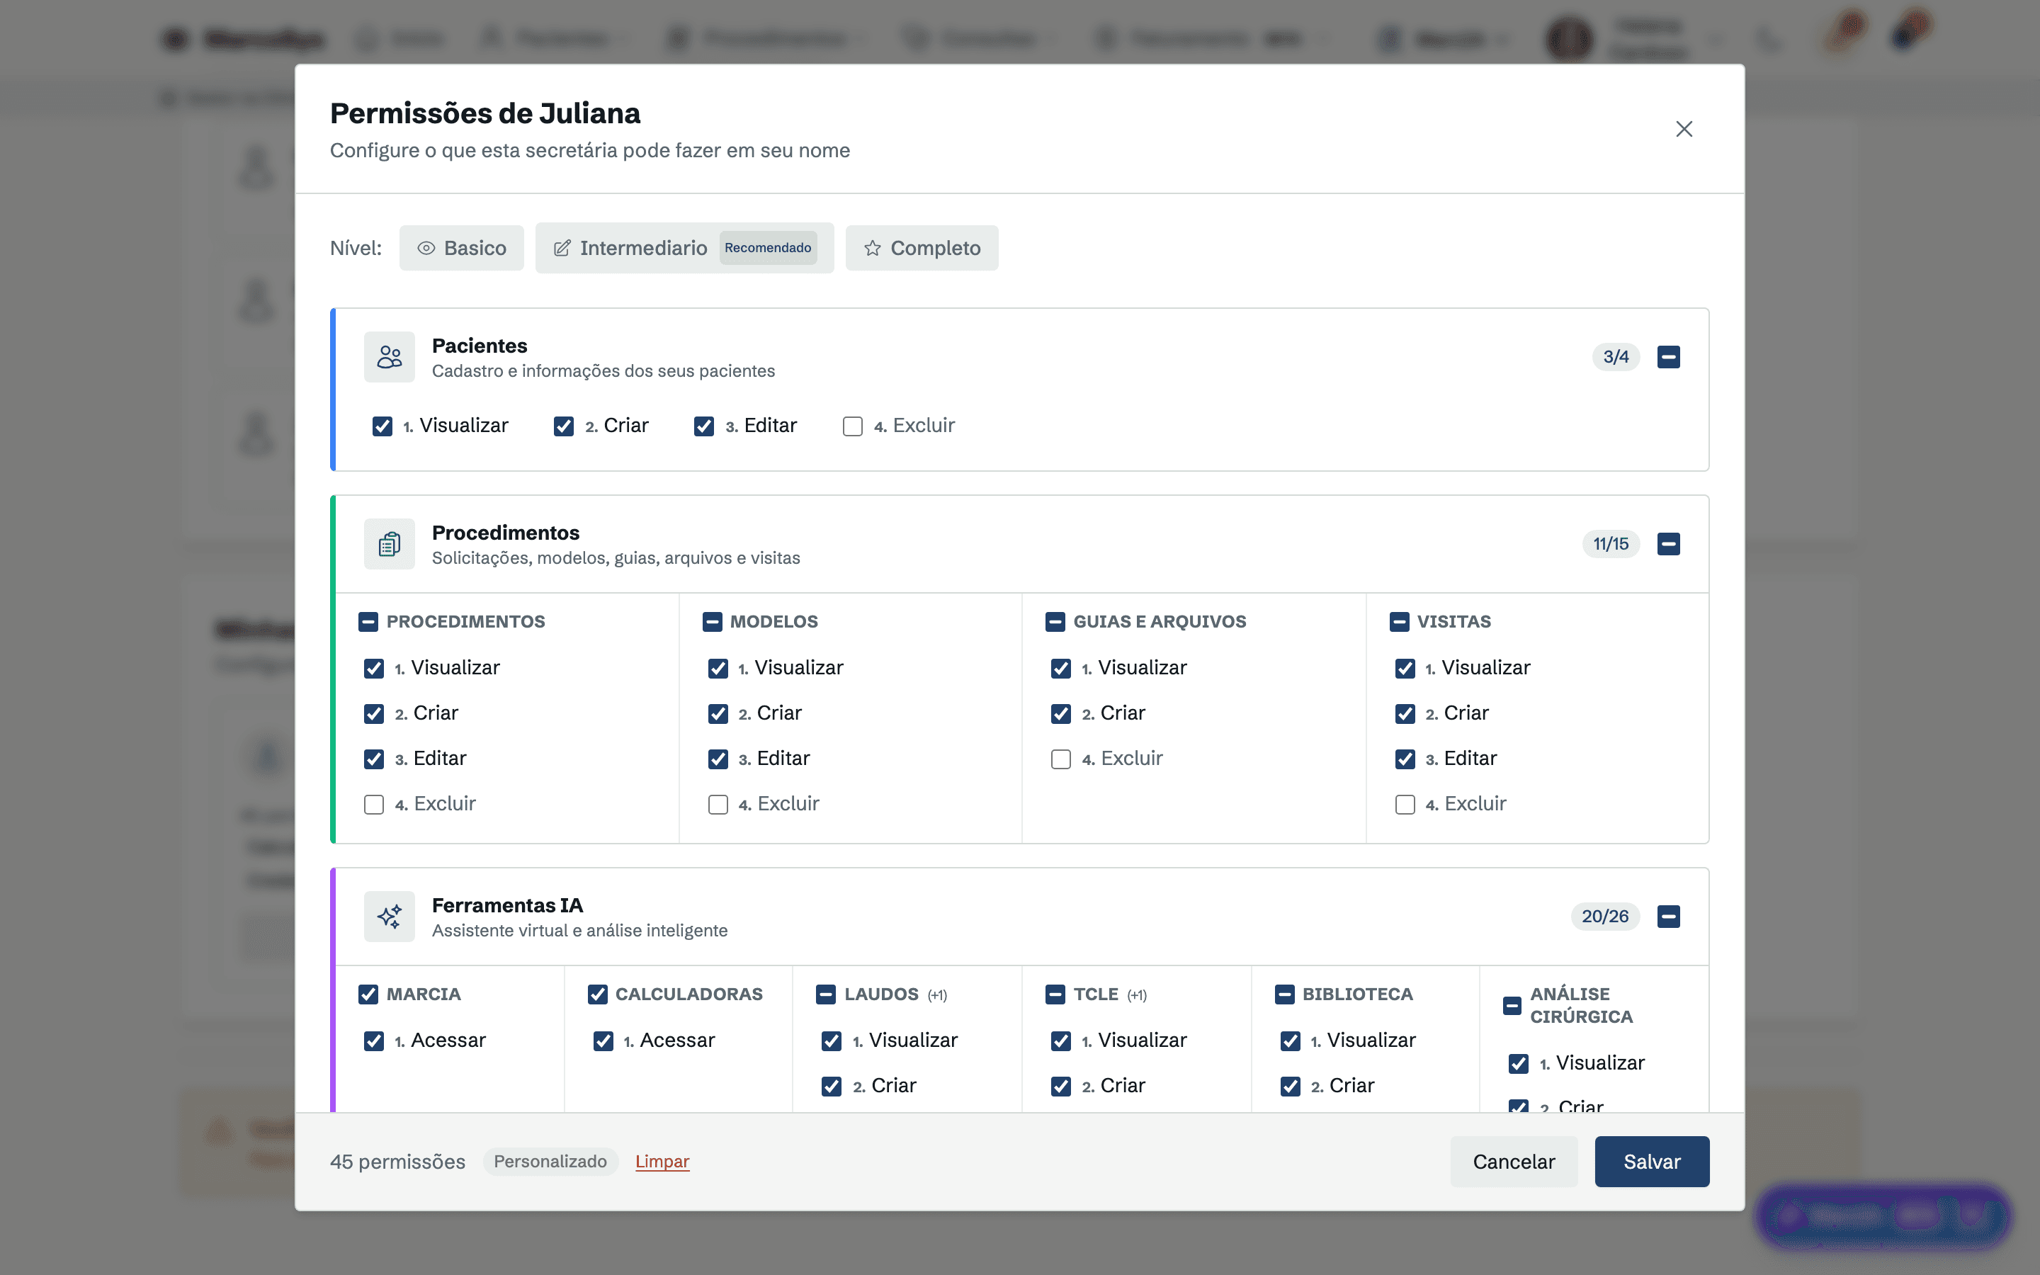
Task: Click the Personalizado badge
Action: (550, 1161)
